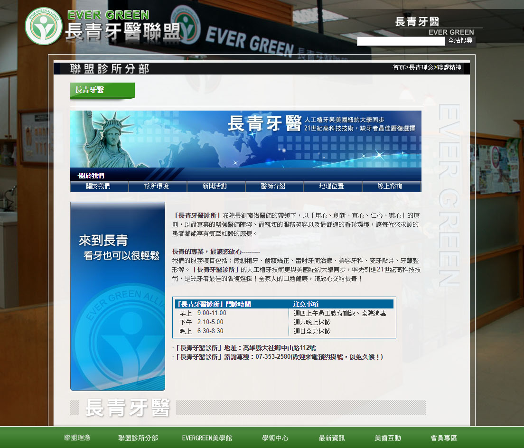The width and height of the screenshot is (524, 448).
Task: Click the Ever Green Alliance circular logo
Action: pos(44,26)
